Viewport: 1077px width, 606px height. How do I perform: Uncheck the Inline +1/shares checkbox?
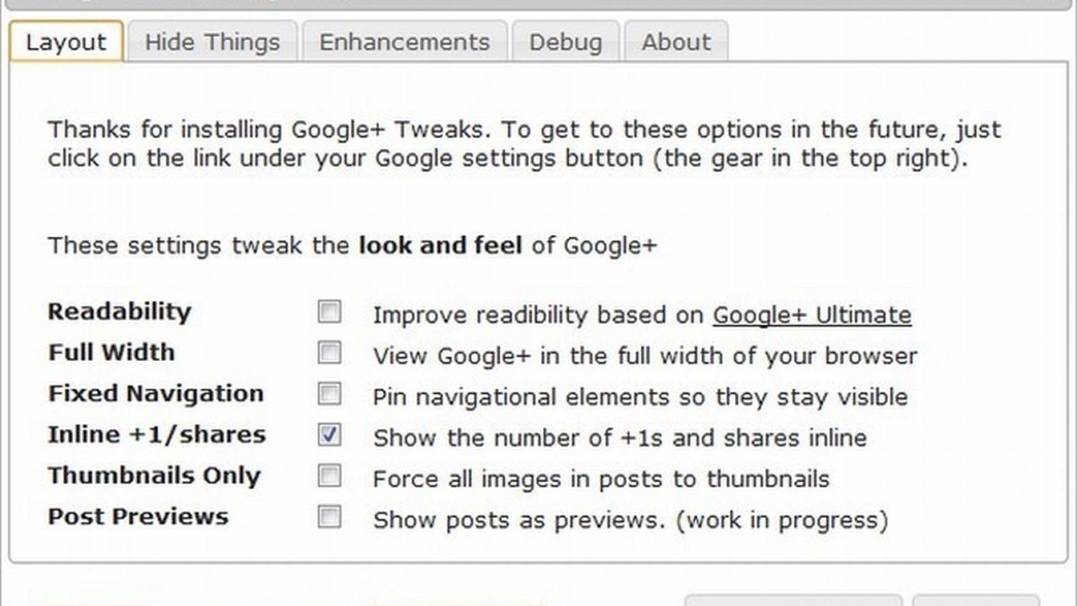tap(330, 435)
